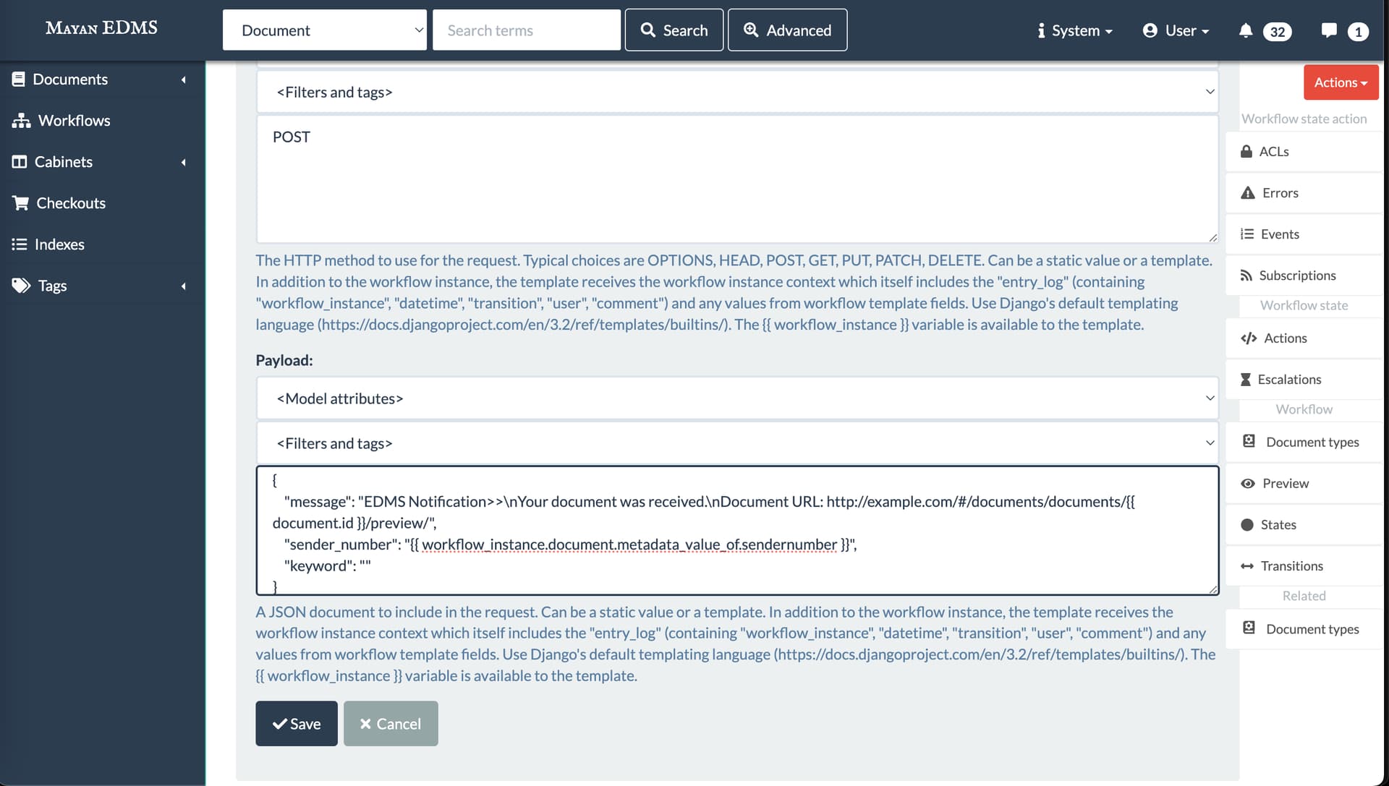Expand Filters and tags dropdown above POST

pos(737,92)
